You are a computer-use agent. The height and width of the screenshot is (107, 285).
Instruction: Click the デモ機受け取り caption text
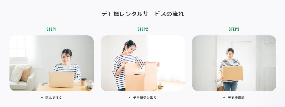[145, 98]
